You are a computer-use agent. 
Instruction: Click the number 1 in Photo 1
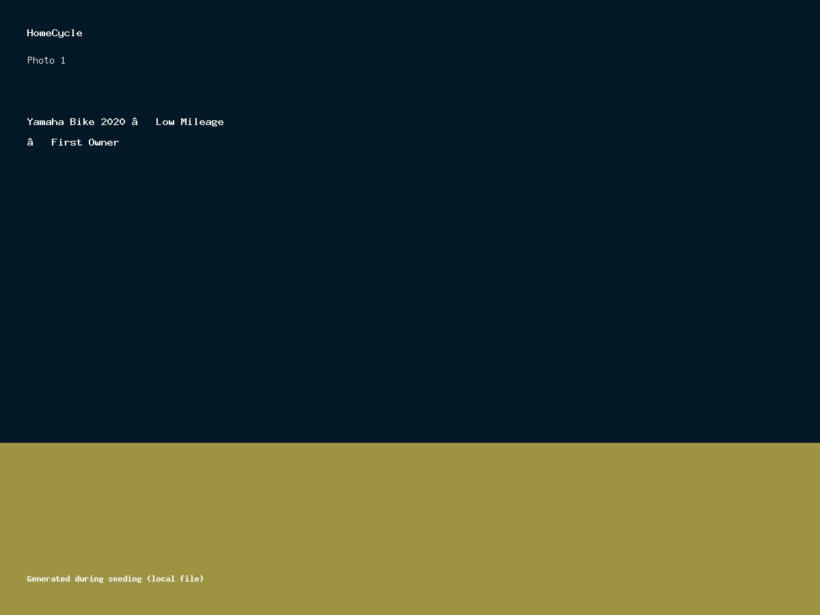coord(63,60)
